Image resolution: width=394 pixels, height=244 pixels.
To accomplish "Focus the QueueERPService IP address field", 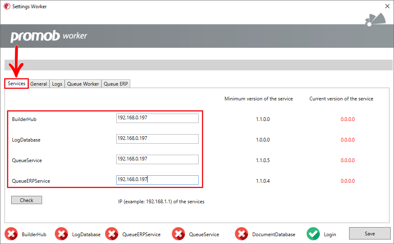I will (x=157, y=180).
